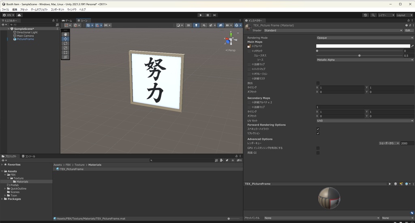Select Main Camera in the hierarchy
Image resolution: width=415 pixels, height=223 pixels.
(x=25, y=36)
